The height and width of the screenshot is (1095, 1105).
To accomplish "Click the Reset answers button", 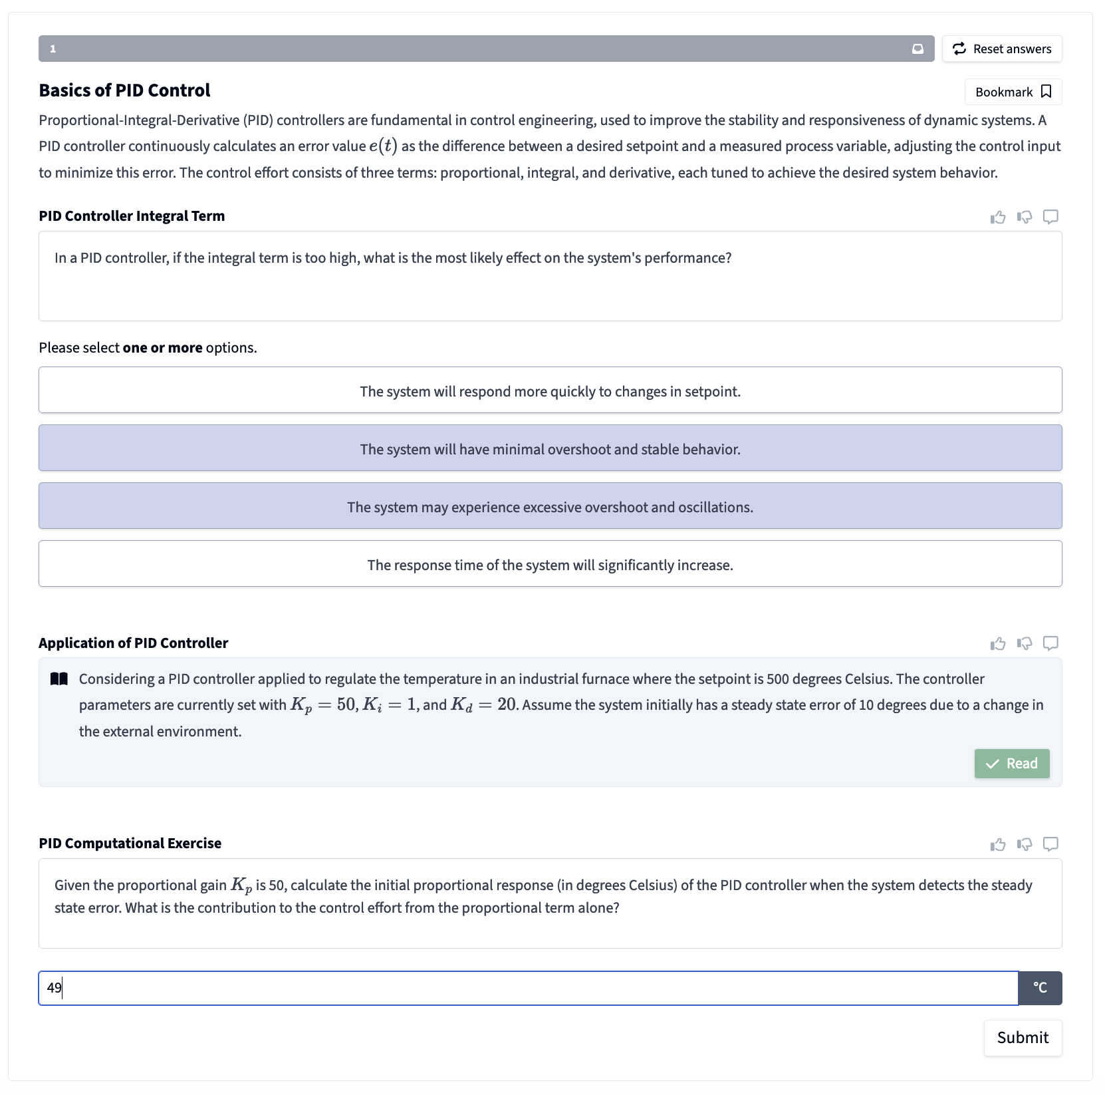I will tap(1001, 49).
